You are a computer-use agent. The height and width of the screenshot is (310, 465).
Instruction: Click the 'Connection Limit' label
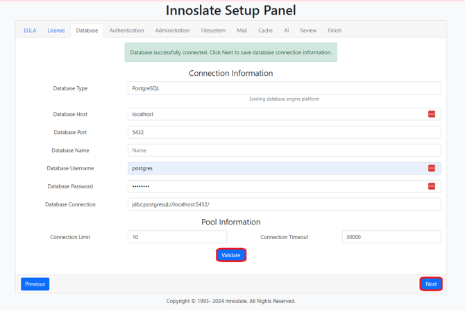pyautogui.click(x=70, y=237)
